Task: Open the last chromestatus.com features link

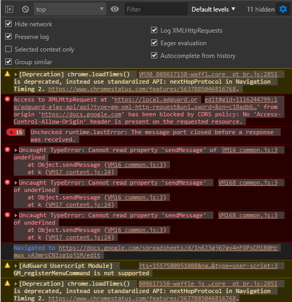Action: click(x=142, y=298)
